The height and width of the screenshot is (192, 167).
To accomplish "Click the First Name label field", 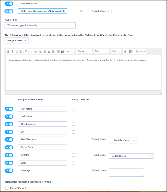I will (42, 109).
